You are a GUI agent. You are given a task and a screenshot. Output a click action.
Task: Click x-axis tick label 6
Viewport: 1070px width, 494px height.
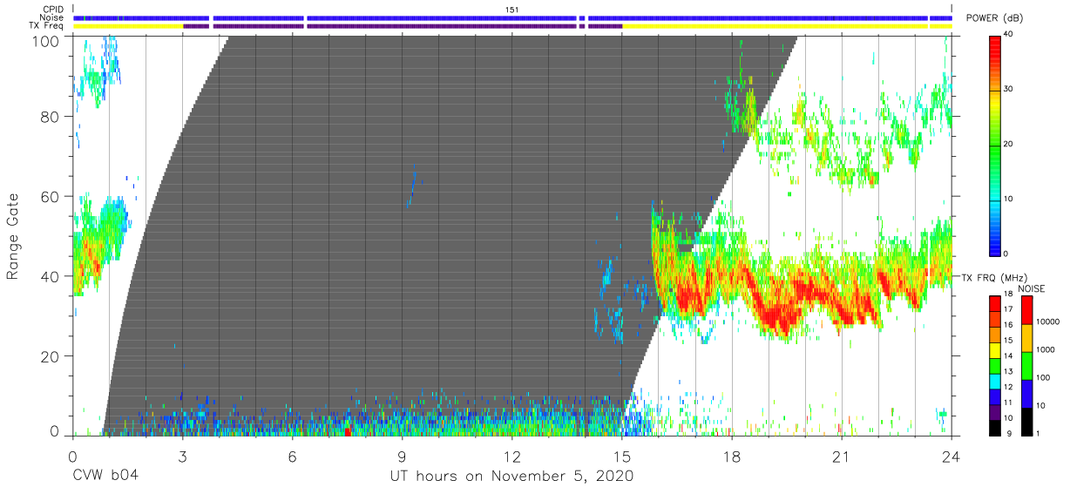tap(292, 457)
